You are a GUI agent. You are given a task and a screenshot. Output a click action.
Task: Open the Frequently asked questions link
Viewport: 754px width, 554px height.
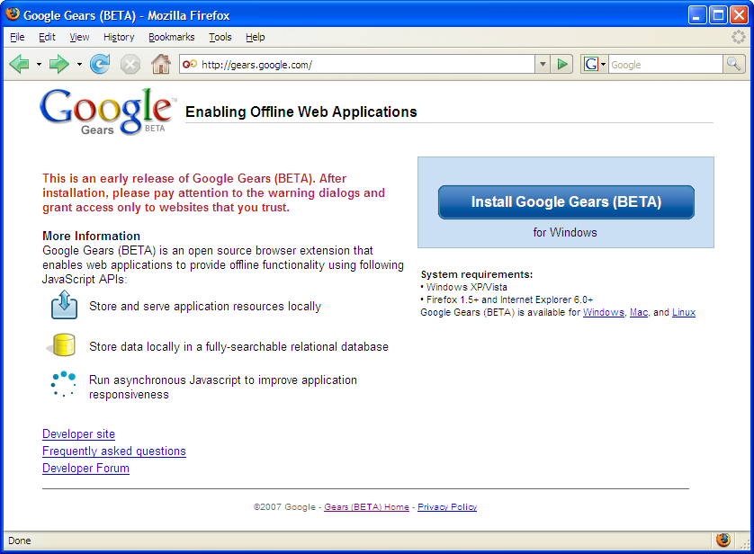tap(114, 451)
